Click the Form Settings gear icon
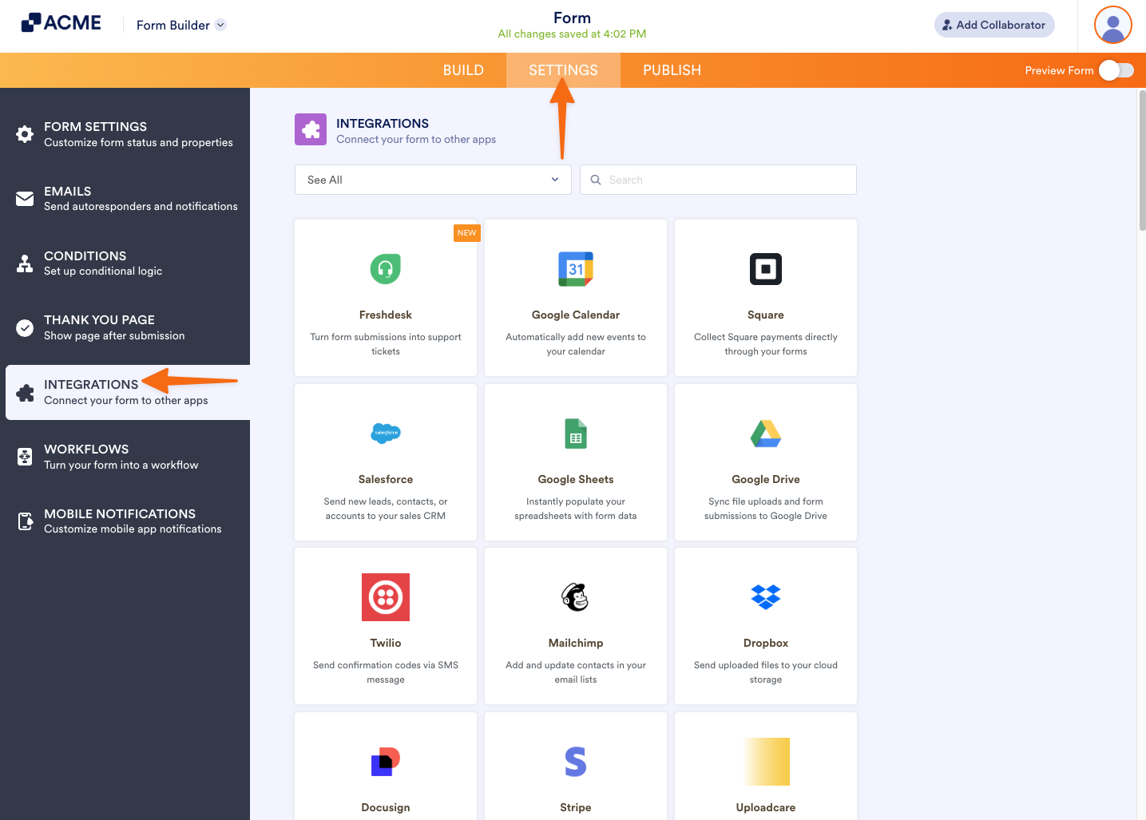This screenshot has height=820, width=1146. (x=25, y=134)
